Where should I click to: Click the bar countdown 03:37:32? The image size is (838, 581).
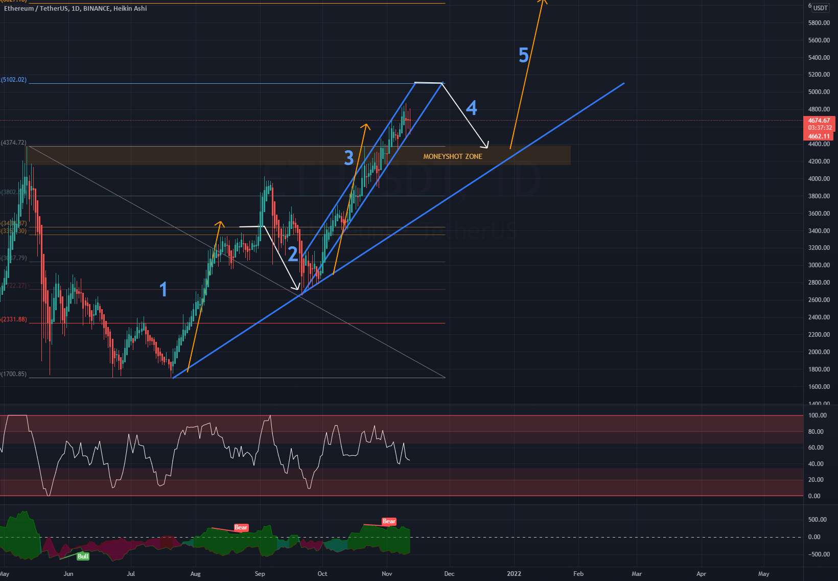(x=819, y=128)
